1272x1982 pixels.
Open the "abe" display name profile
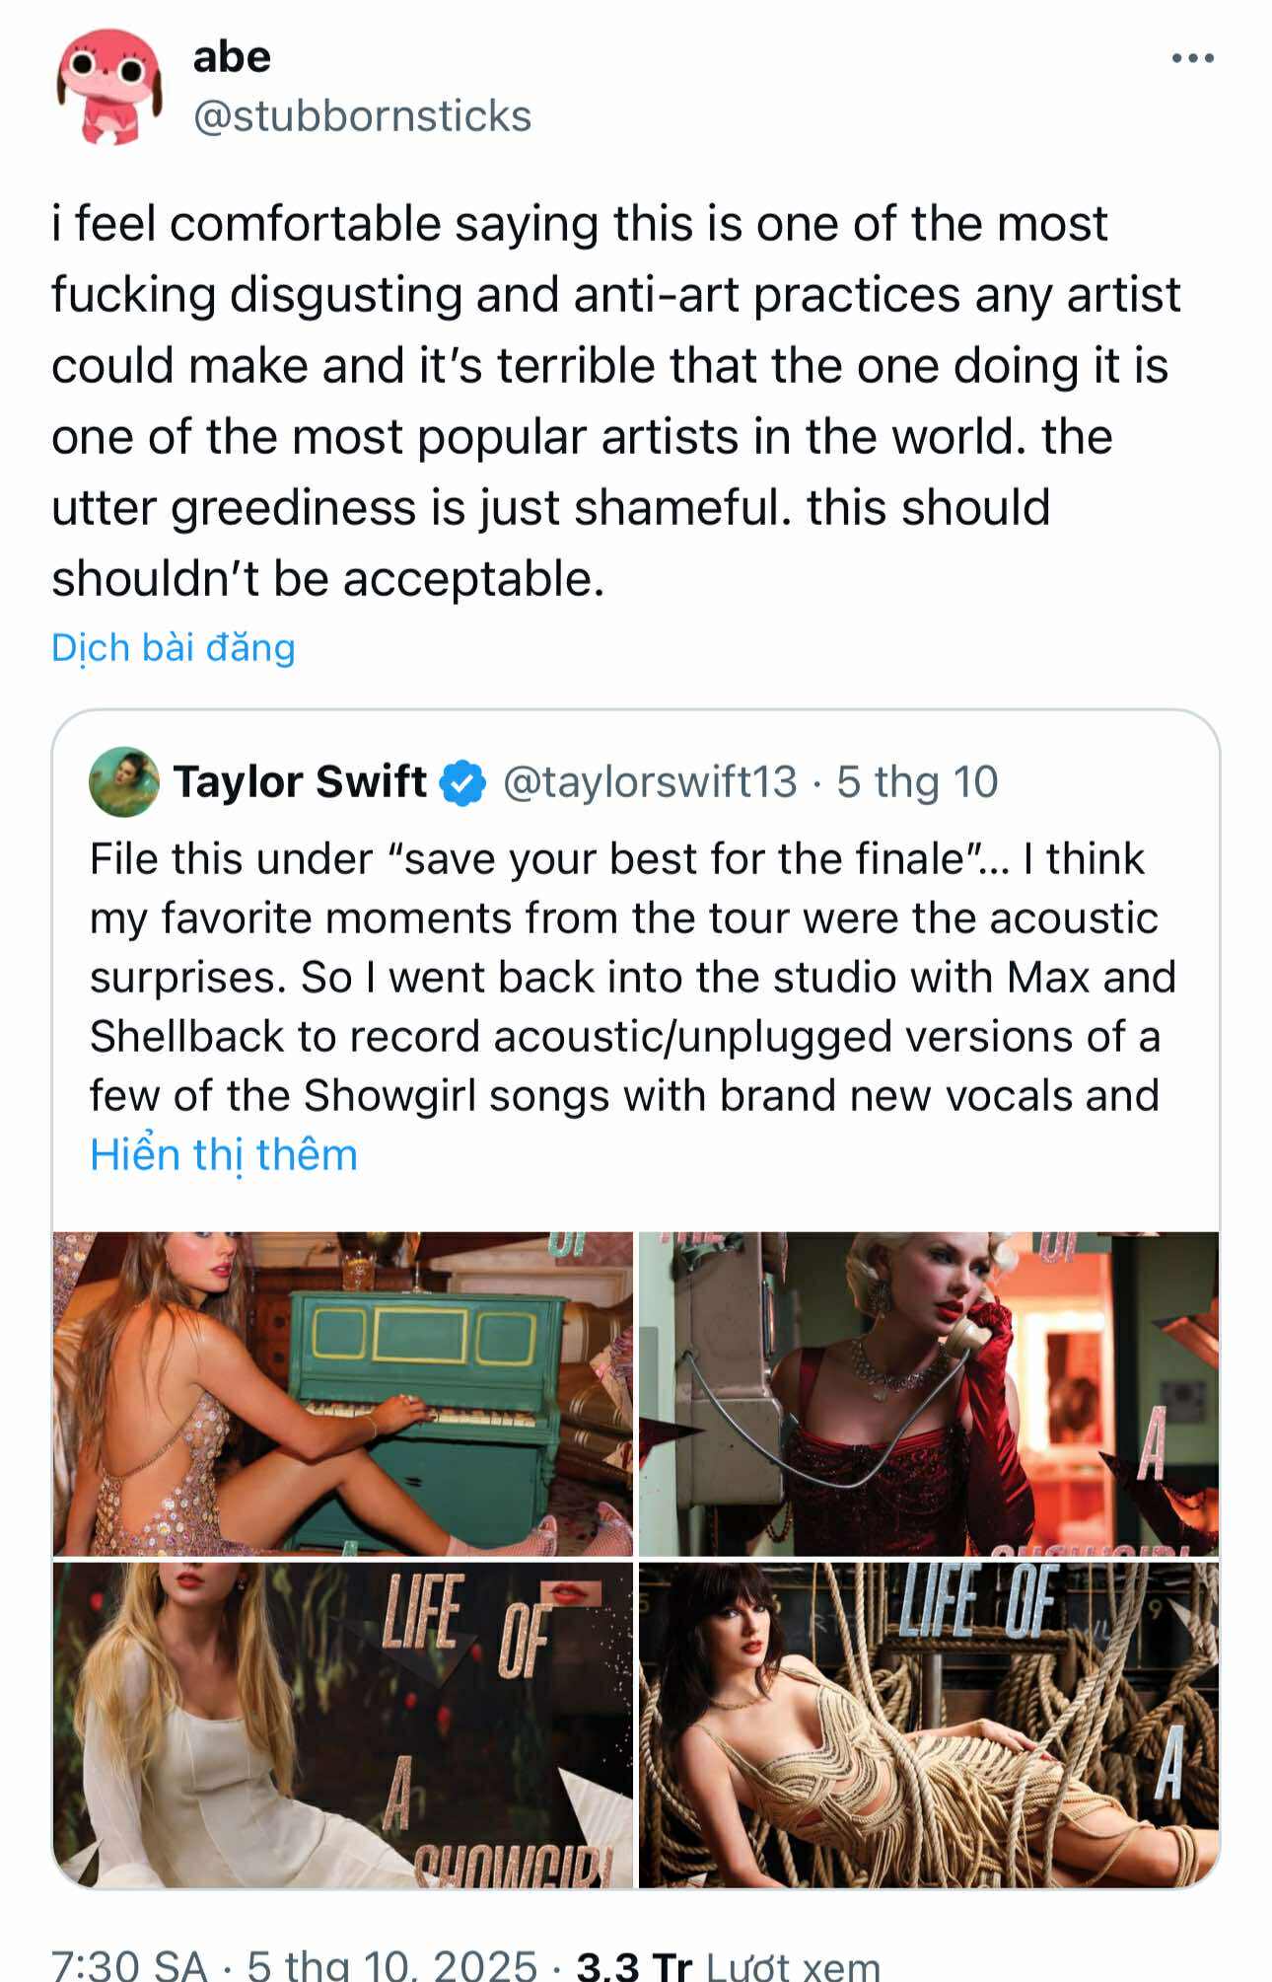[x=232, y=57]
